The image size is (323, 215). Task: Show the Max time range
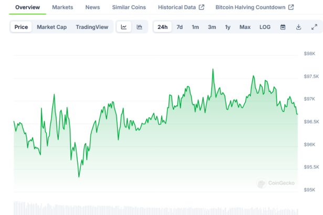click(x=245, y=27)
